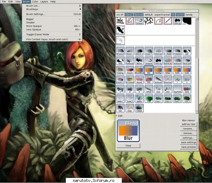Viewport: 212px width, 183px height.
Task: Select the Starfield brush
Action: [x=177, y=89]
